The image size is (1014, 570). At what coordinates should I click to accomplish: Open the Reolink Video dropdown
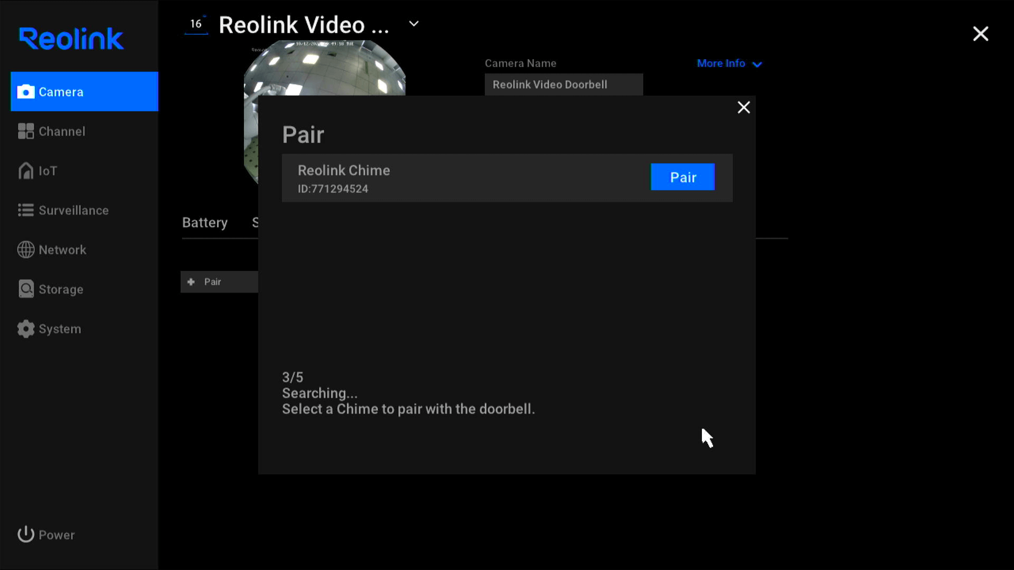pos(413,24)
